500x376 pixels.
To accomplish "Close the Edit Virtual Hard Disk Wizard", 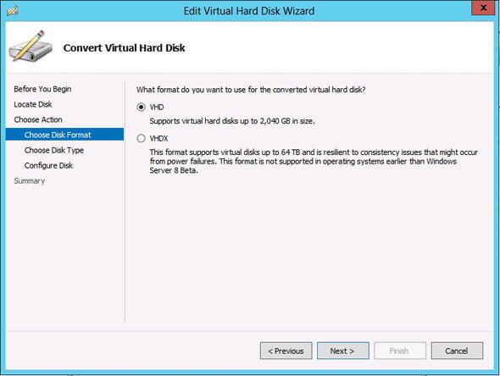I will point(483,8).
